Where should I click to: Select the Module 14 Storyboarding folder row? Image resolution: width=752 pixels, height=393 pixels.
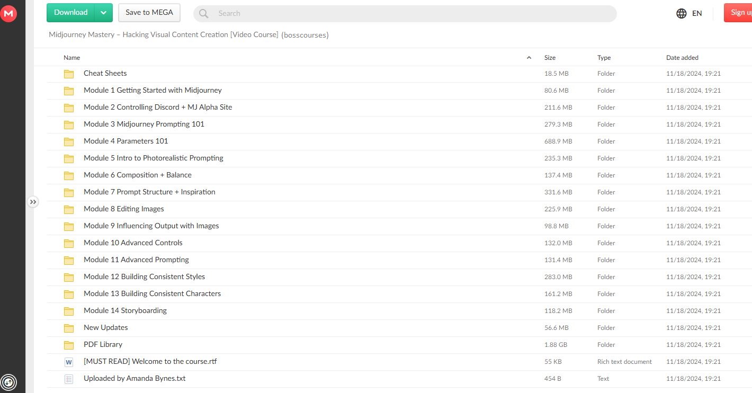[125, 311]
